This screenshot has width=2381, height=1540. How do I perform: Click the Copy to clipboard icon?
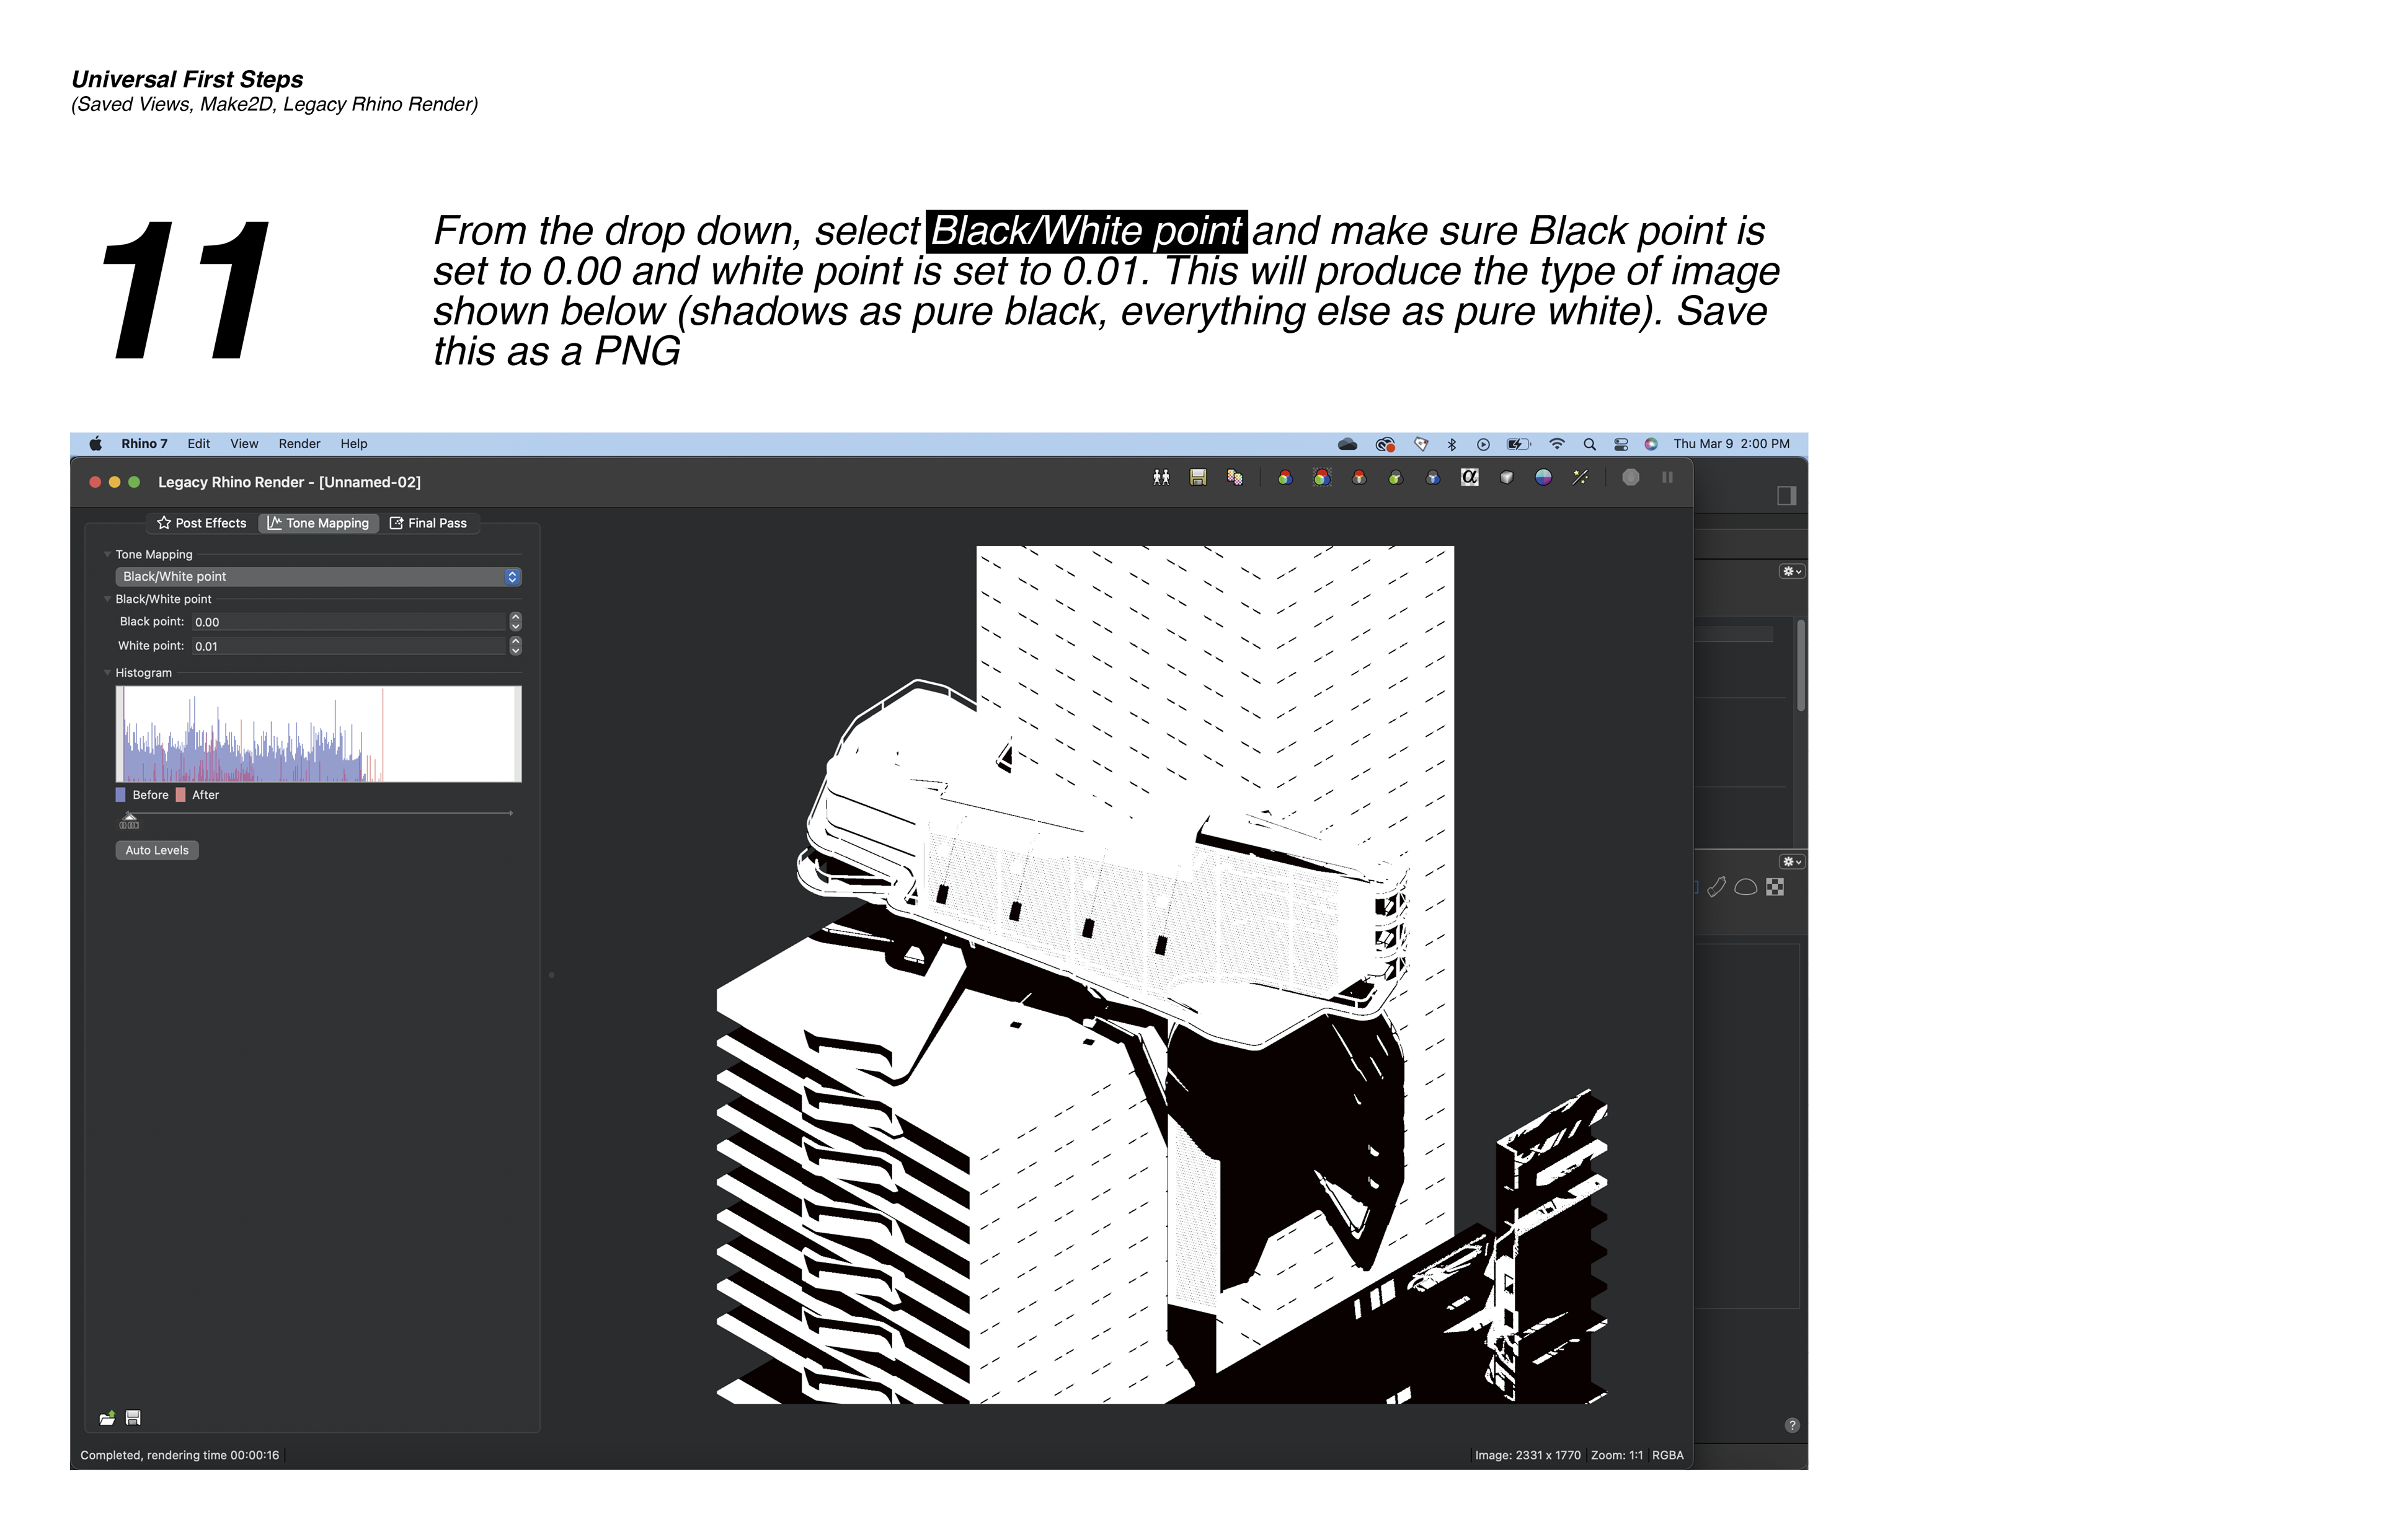click(1235, 478)
